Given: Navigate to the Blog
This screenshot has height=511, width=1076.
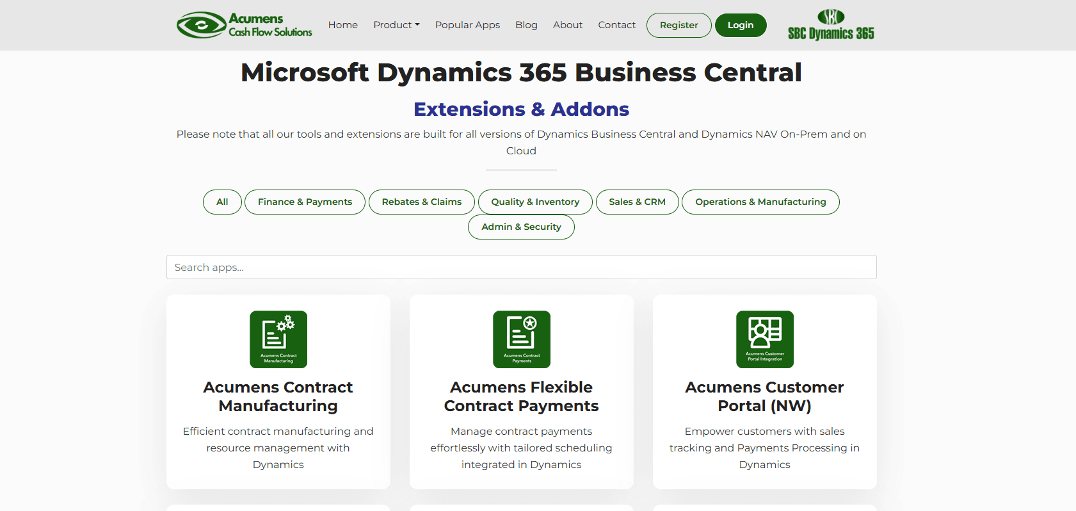Looking at the screenshot, I should [526, 25].
